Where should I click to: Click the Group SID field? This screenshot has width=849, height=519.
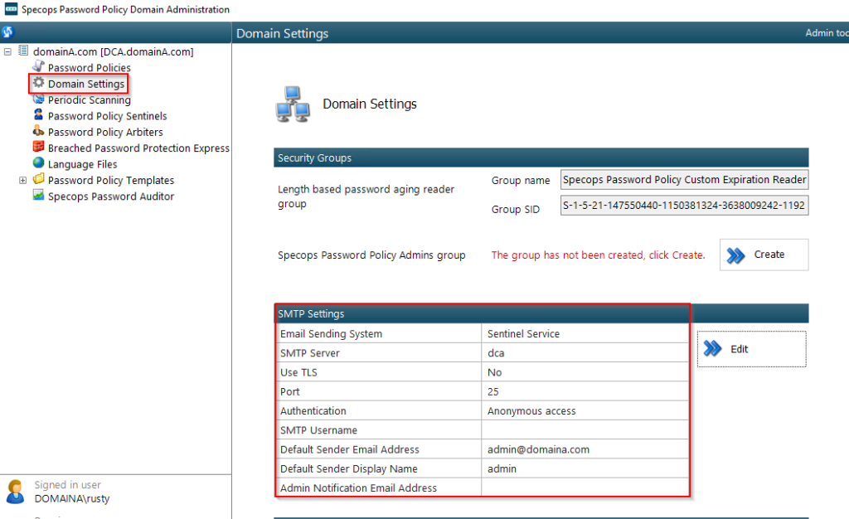tap(684, 206)
